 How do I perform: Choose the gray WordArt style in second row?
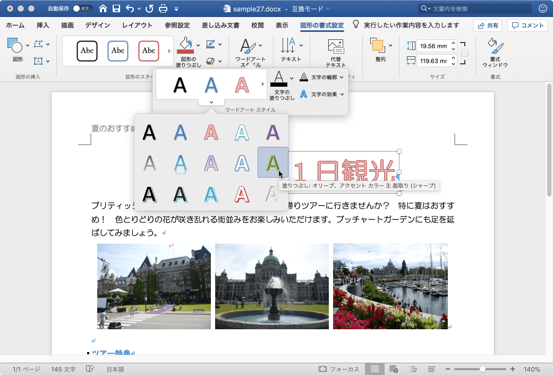click(150, 162)
